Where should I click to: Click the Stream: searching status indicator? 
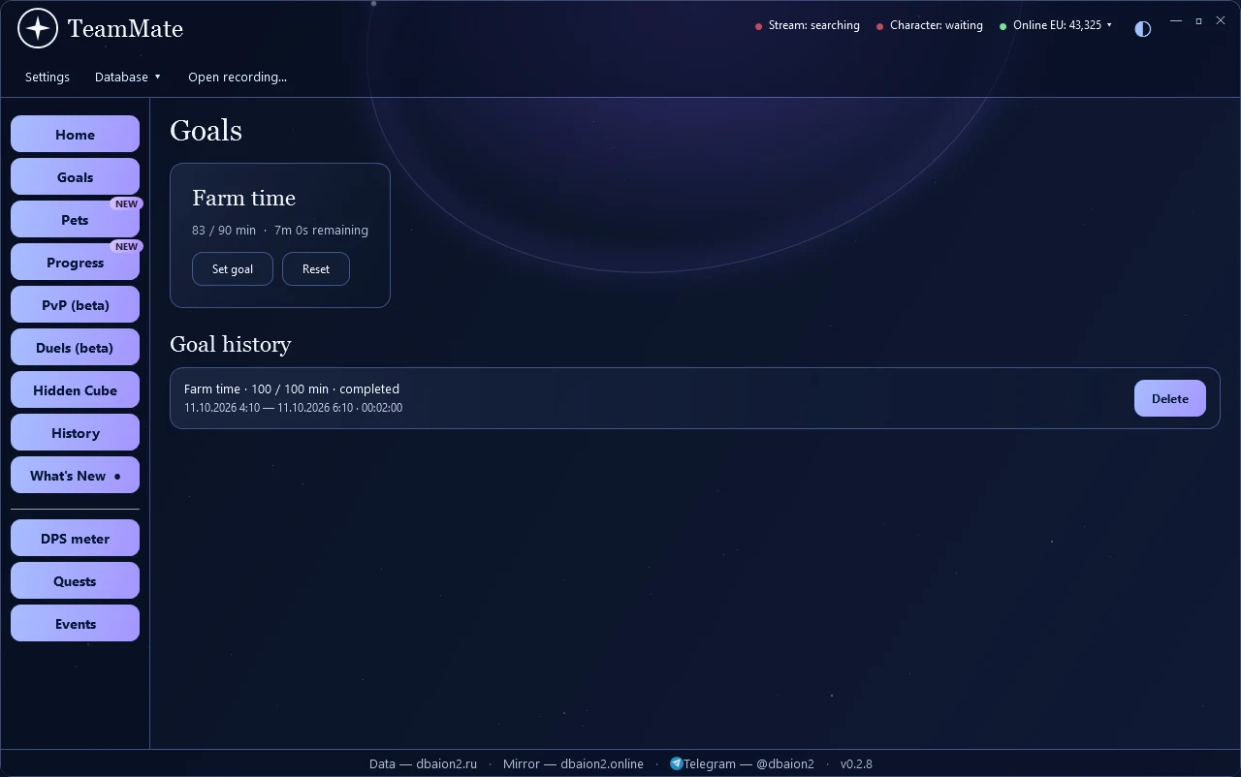tap(808, 25)
